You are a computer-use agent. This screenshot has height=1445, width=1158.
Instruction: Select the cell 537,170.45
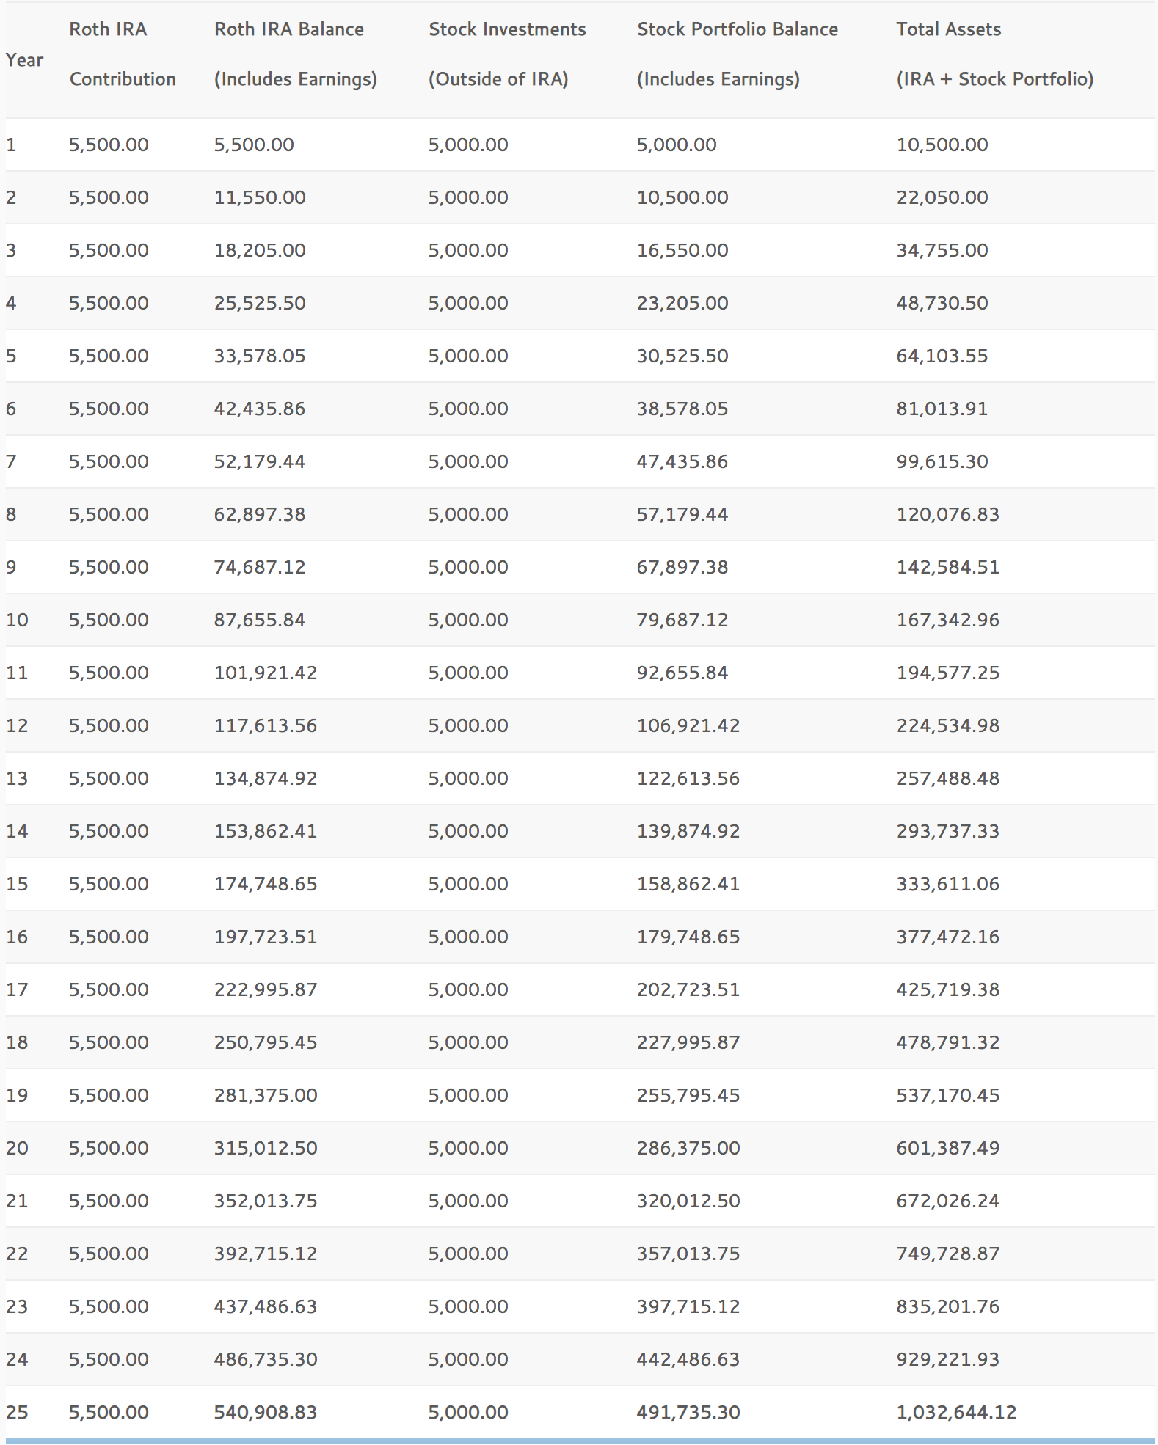tap(948, 1095)
